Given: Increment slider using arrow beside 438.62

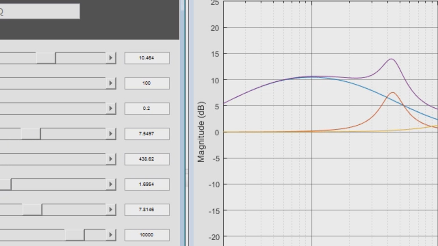Looking at the screenshot, I should coord(111,159).
